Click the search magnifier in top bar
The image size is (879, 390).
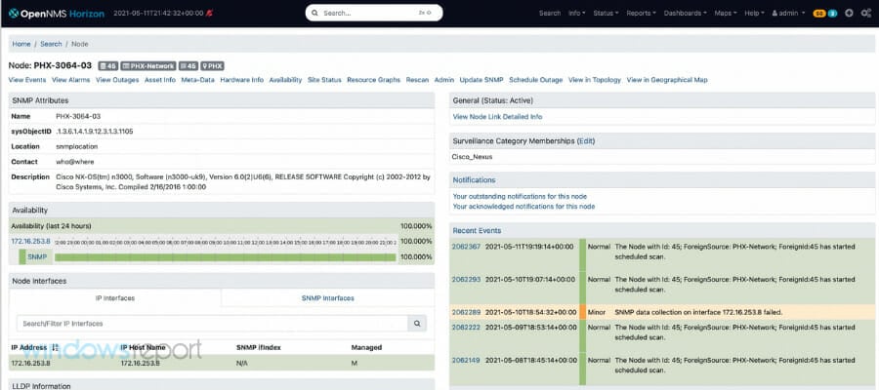pyautogui.click(x=314, y=13)
